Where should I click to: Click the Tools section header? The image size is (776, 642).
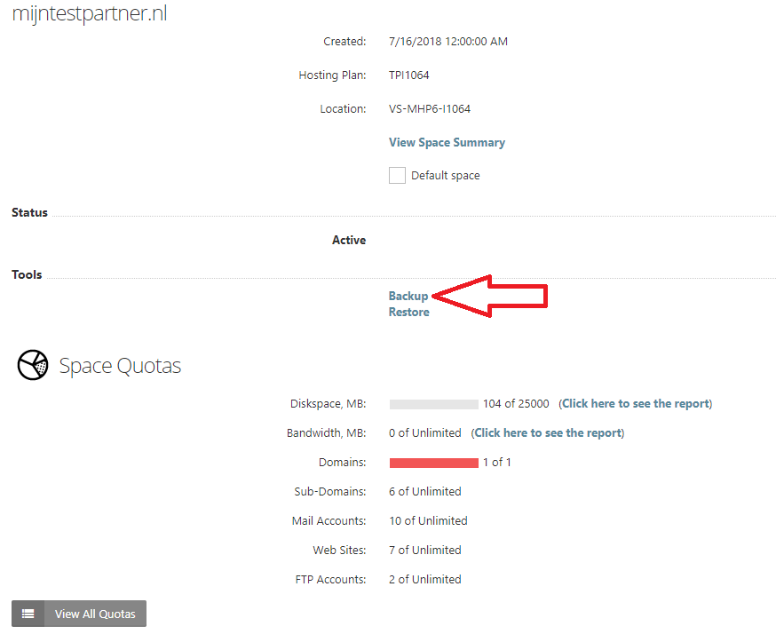(27, 274)
